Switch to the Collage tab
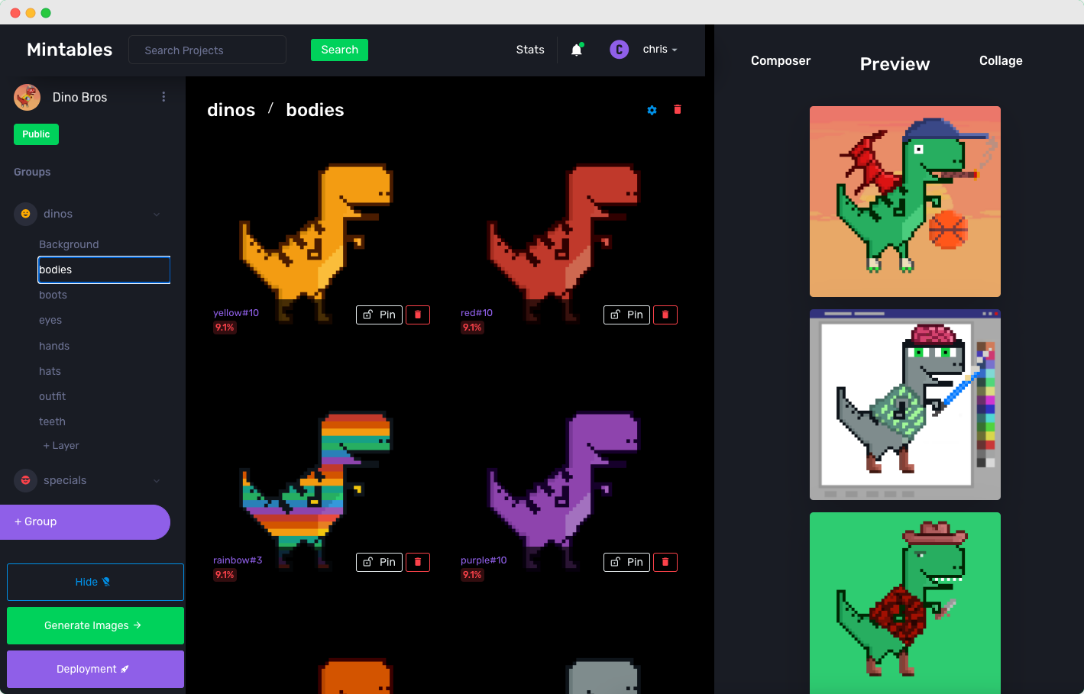 point(1001,61)
